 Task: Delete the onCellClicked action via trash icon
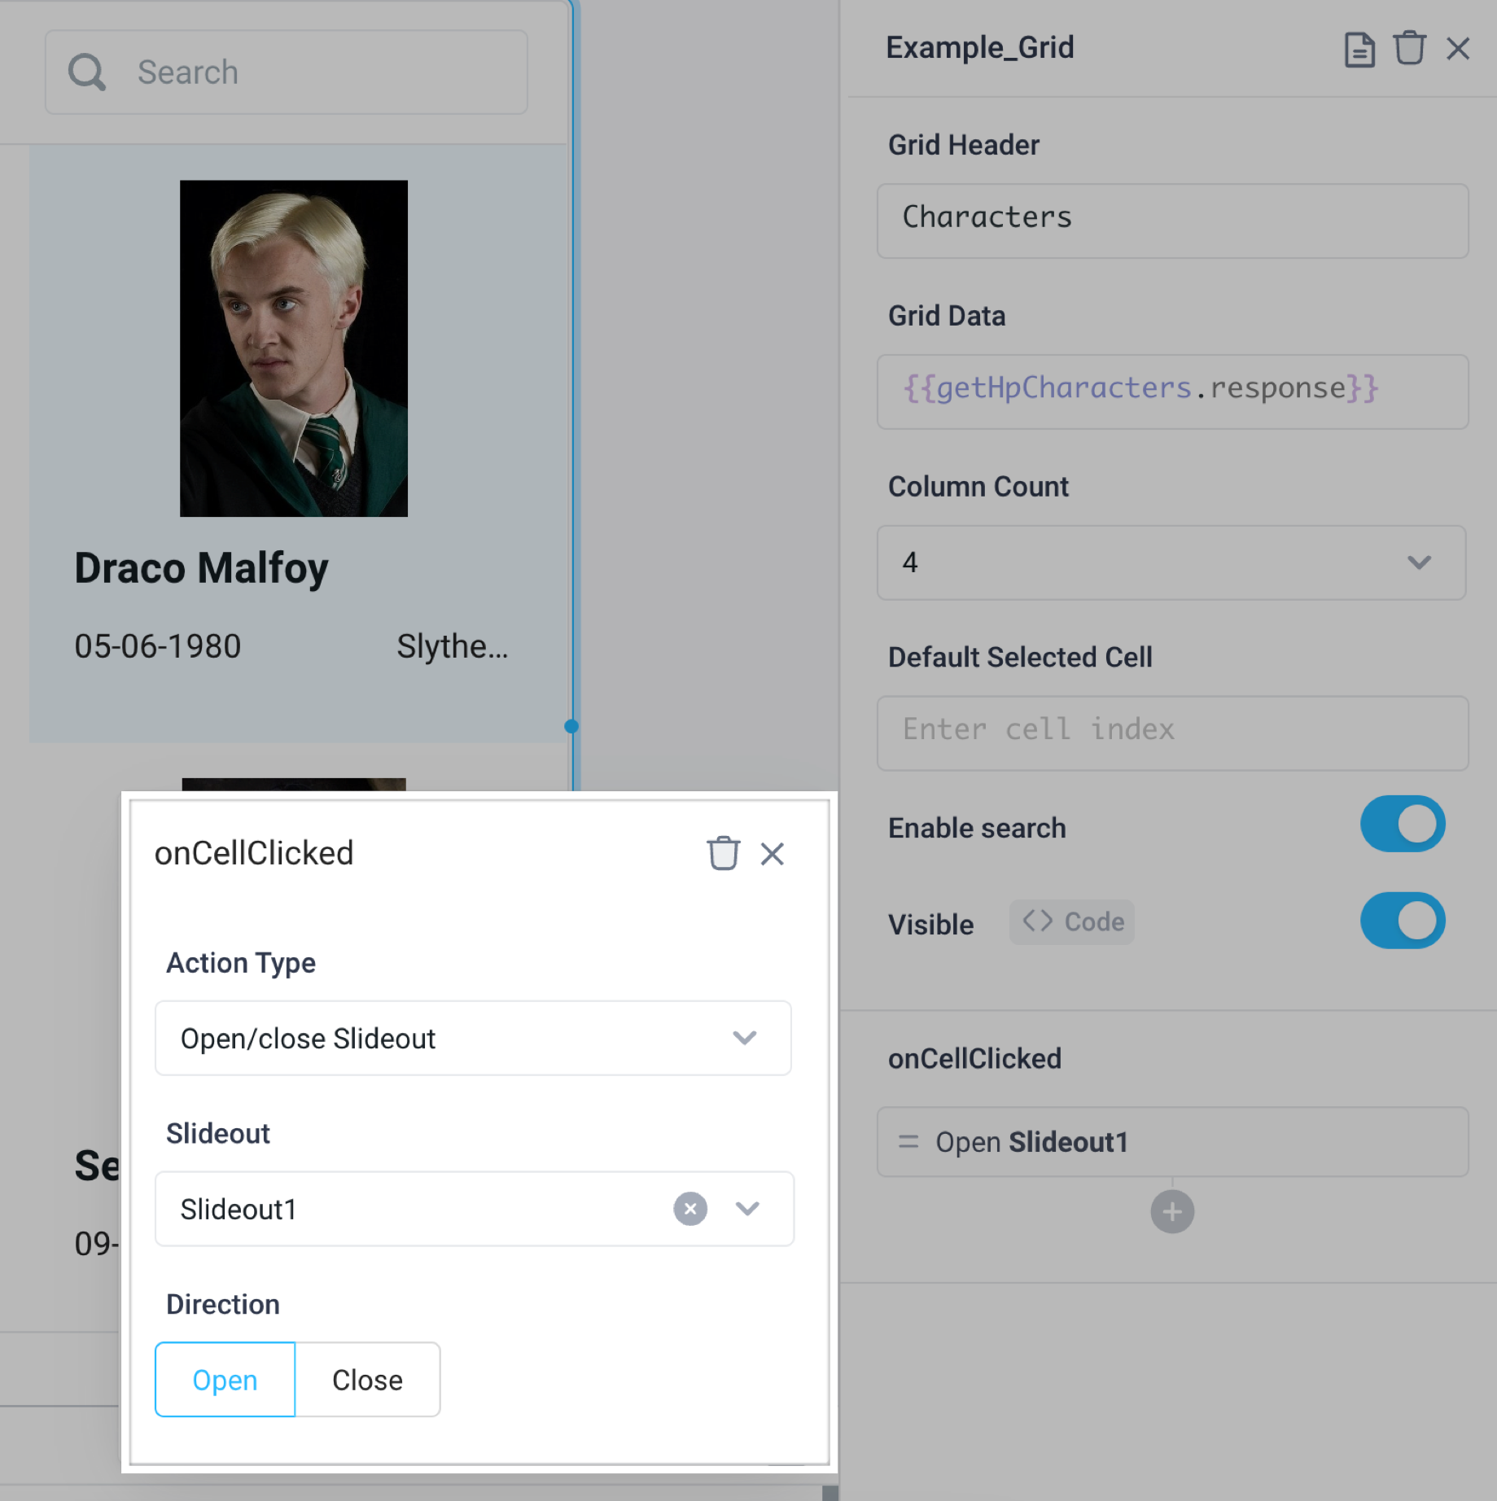point(723,854)
